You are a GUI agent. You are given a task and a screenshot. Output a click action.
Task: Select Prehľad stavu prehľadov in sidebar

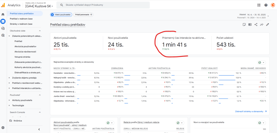pos(25,13)
